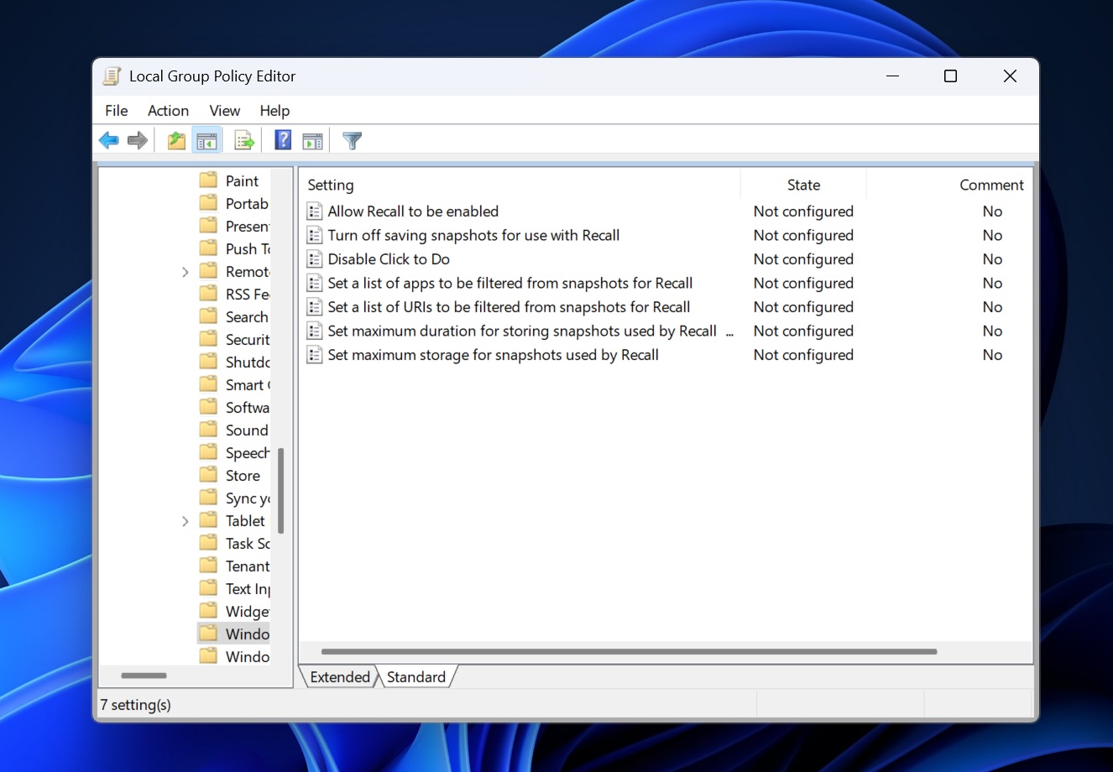Viewport: 1113px width, 772px height.
Task: Click the Filter icon on the toolbar
Action: 352,140
